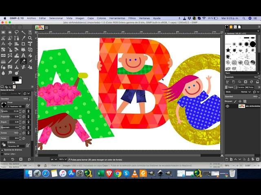Switch to the Canales tab
The height and width of the screenshot is (195, 261).
click(x=240, y=87)
